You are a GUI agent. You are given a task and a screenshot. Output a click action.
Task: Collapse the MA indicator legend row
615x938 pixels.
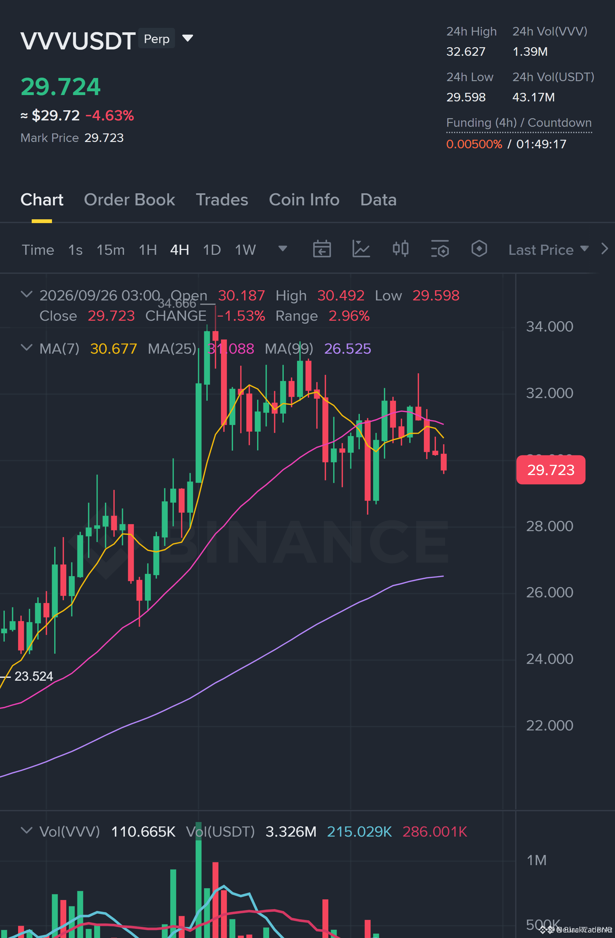(x=26, y=348)
